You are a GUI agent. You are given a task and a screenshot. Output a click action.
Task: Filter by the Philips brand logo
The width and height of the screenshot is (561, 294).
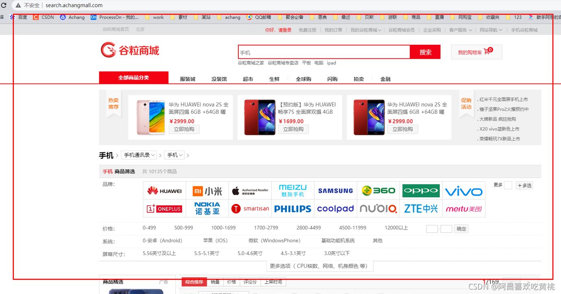coord(293,209)
